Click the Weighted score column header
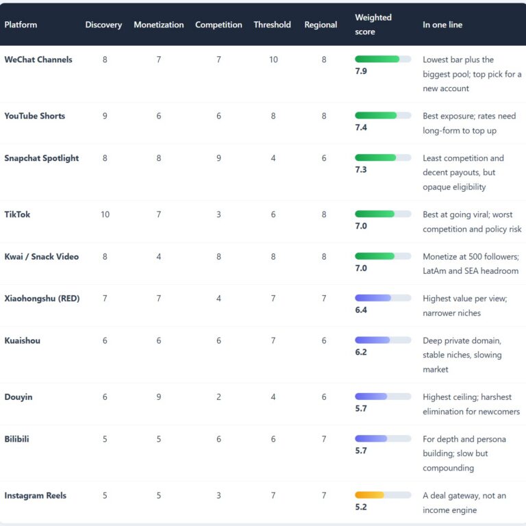This screenshot has height=526, width=526. pyautogui.click(x=373, y=25)
